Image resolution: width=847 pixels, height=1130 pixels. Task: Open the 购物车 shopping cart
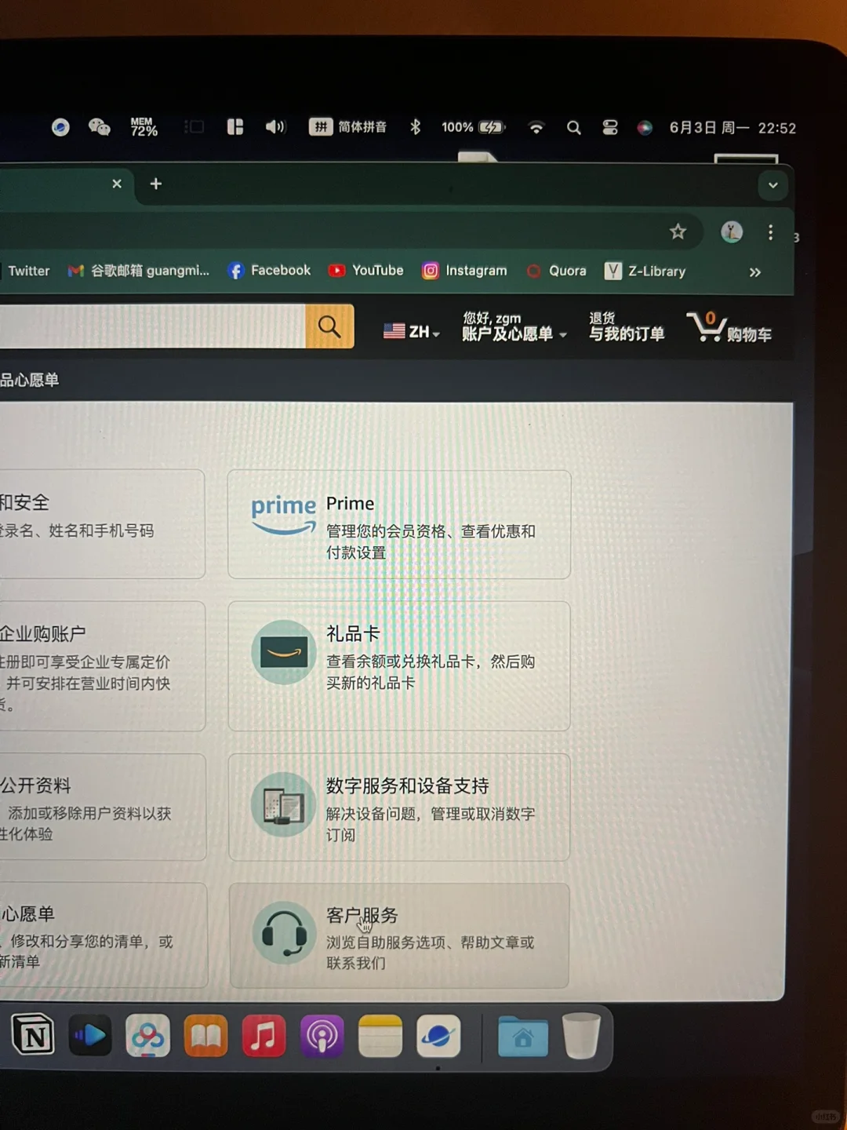click(x=729, y=327)
